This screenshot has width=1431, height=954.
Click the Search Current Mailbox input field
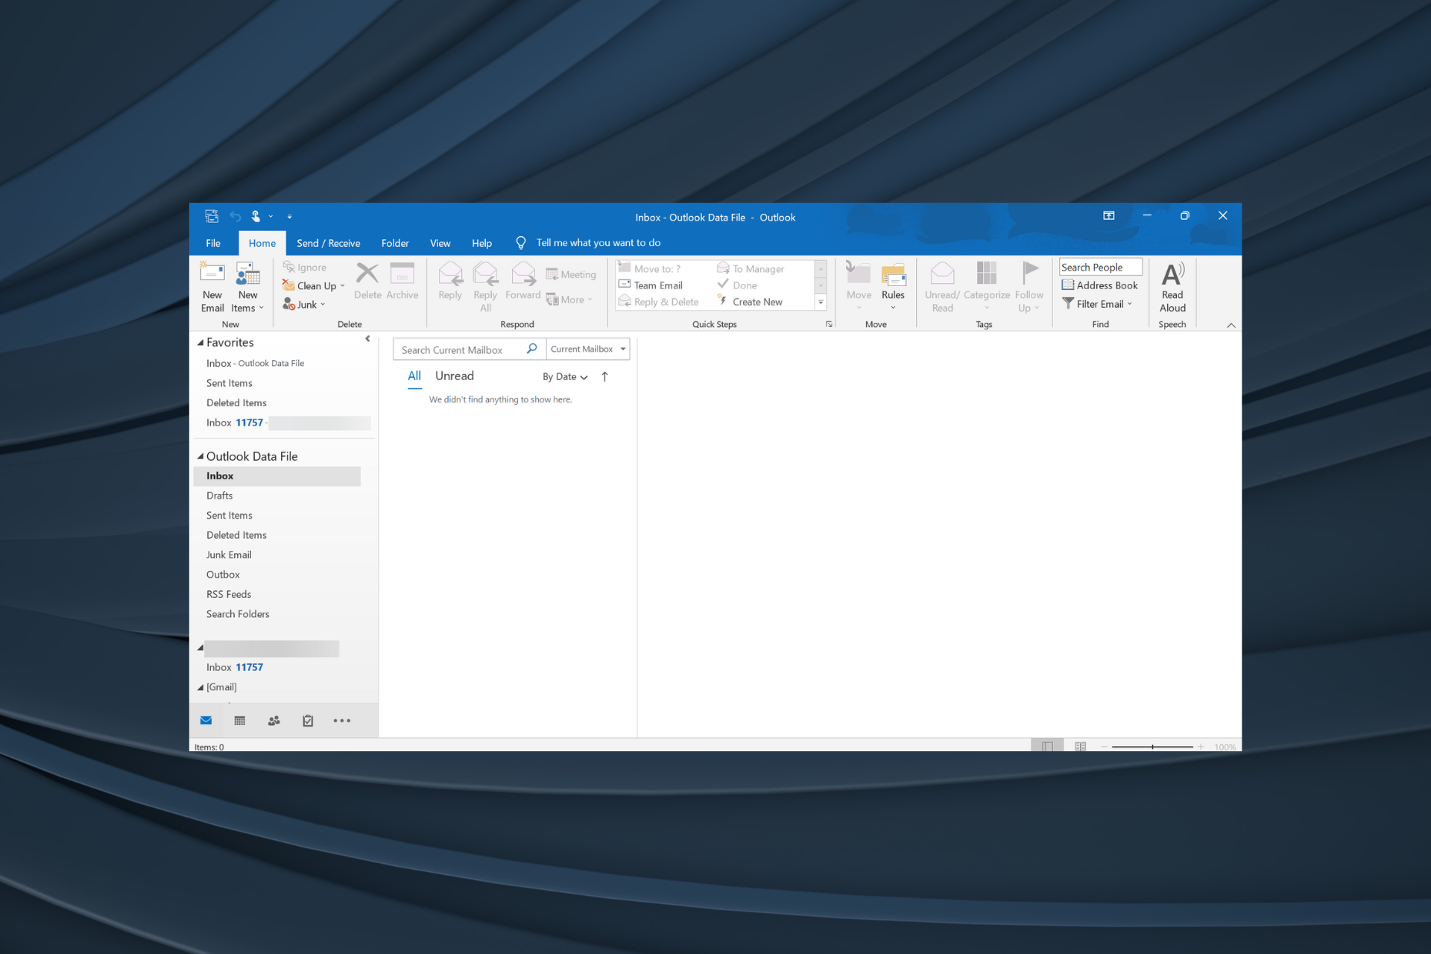(461, 348)
